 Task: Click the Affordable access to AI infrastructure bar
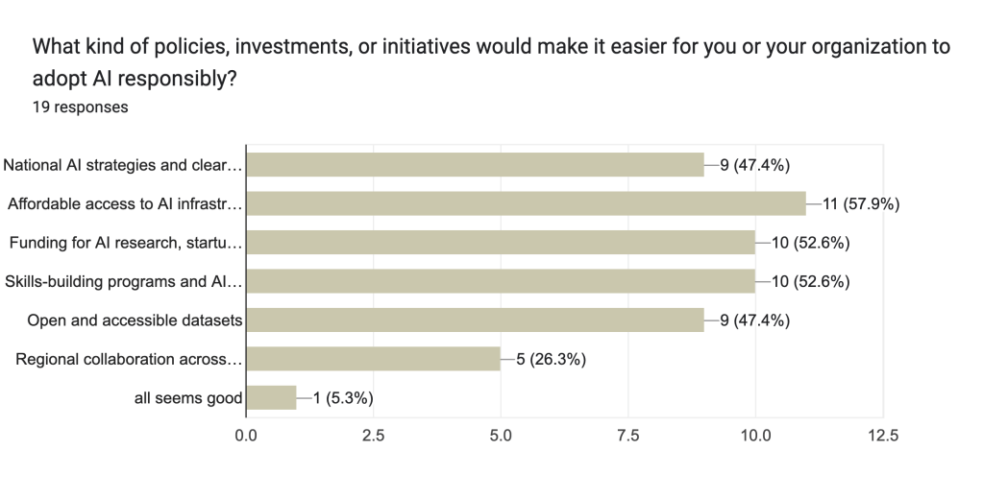pos(526,203)
